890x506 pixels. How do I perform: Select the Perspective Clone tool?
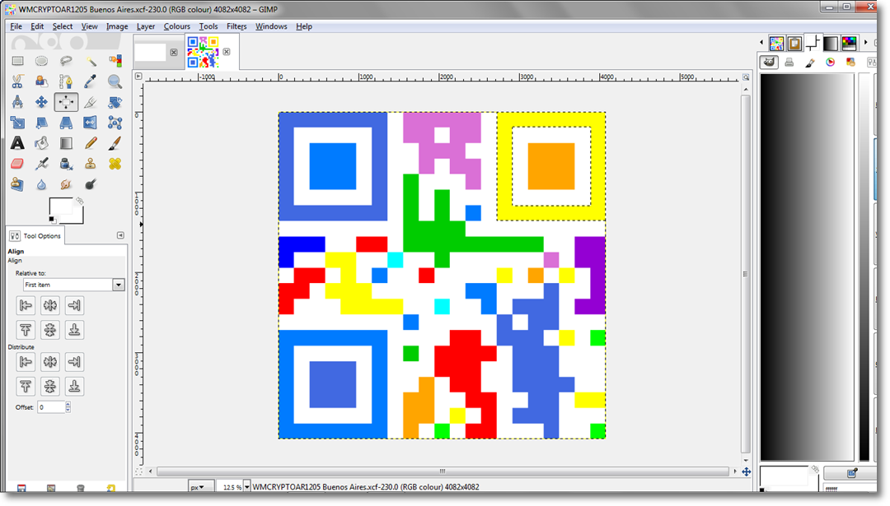point(17,184)
